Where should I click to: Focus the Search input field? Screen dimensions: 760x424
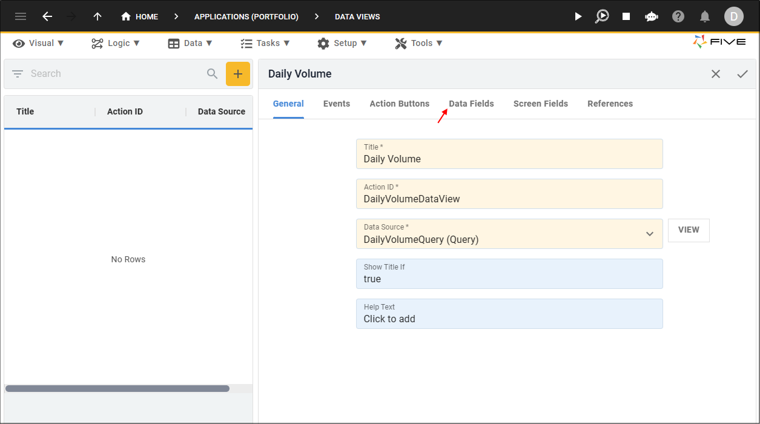[115, 74]
